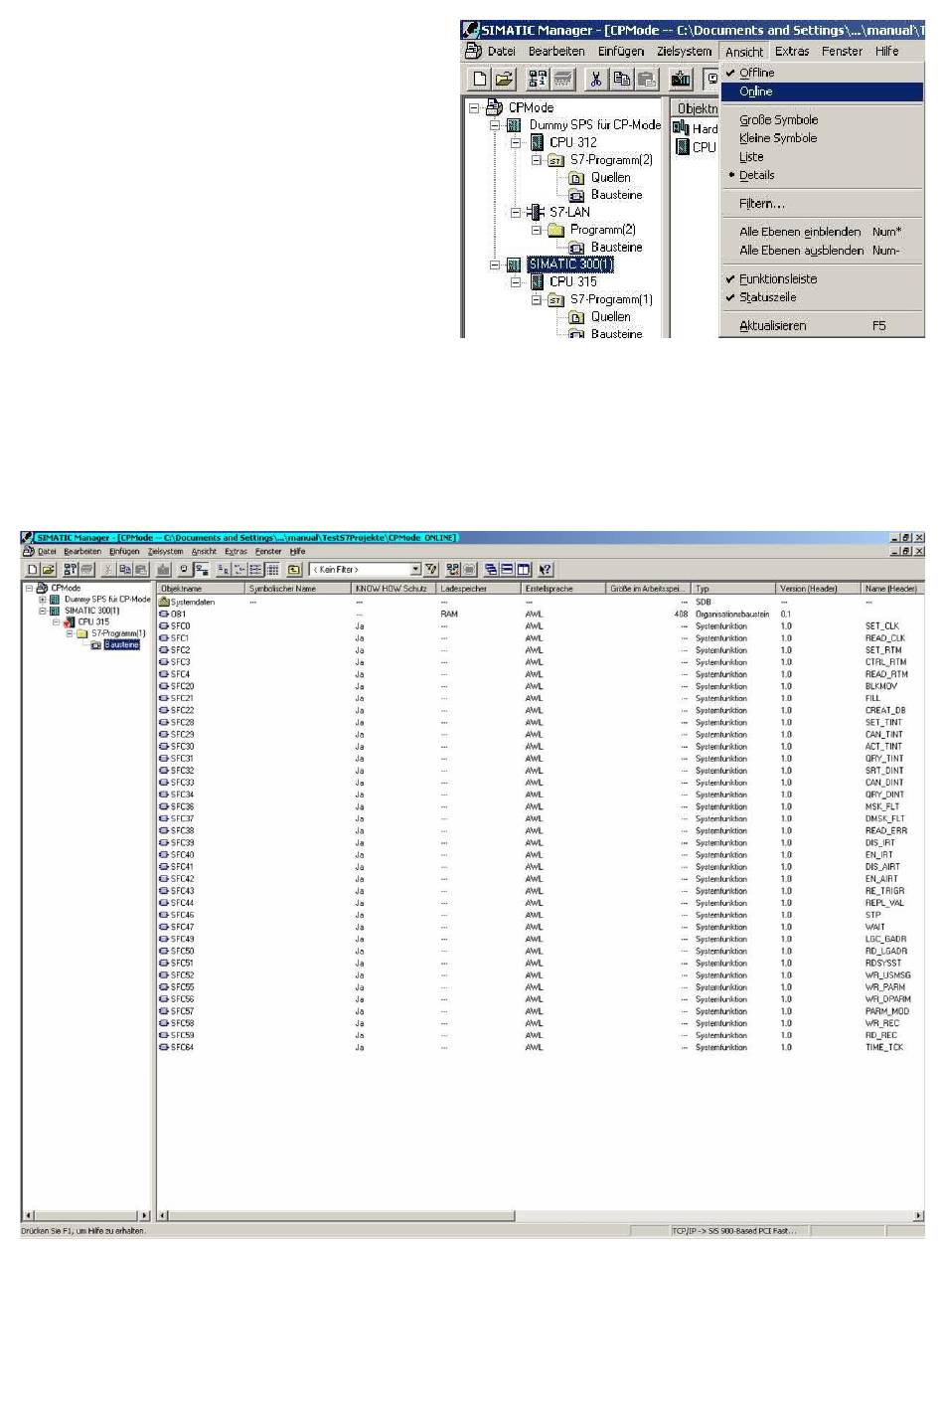The image size is (944, 1412).
Task: Sort by KNOW HOW Schutz column header
Action: pos(394,589)
